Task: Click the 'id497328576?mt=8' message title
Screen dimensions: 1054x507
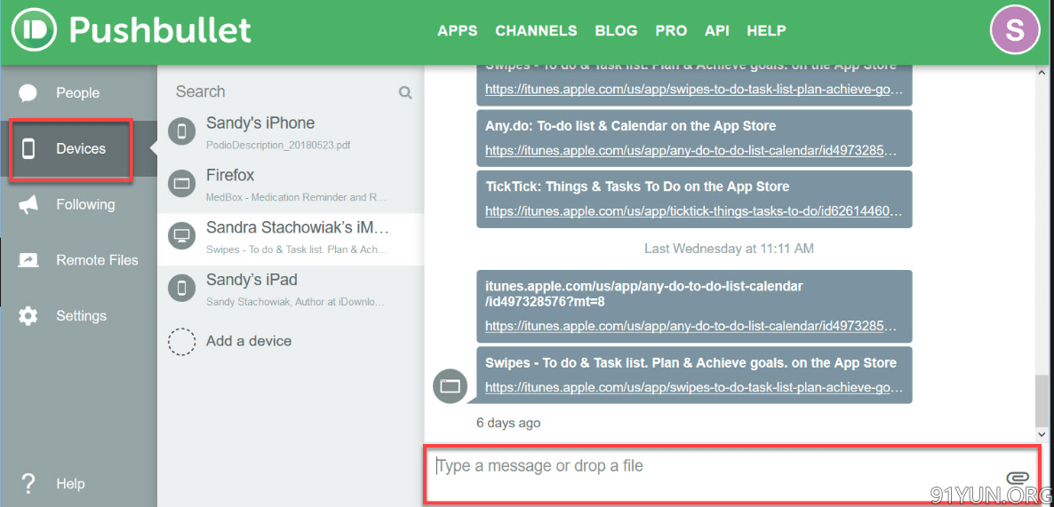Action: pyautogui.click(x=644, y=294)
